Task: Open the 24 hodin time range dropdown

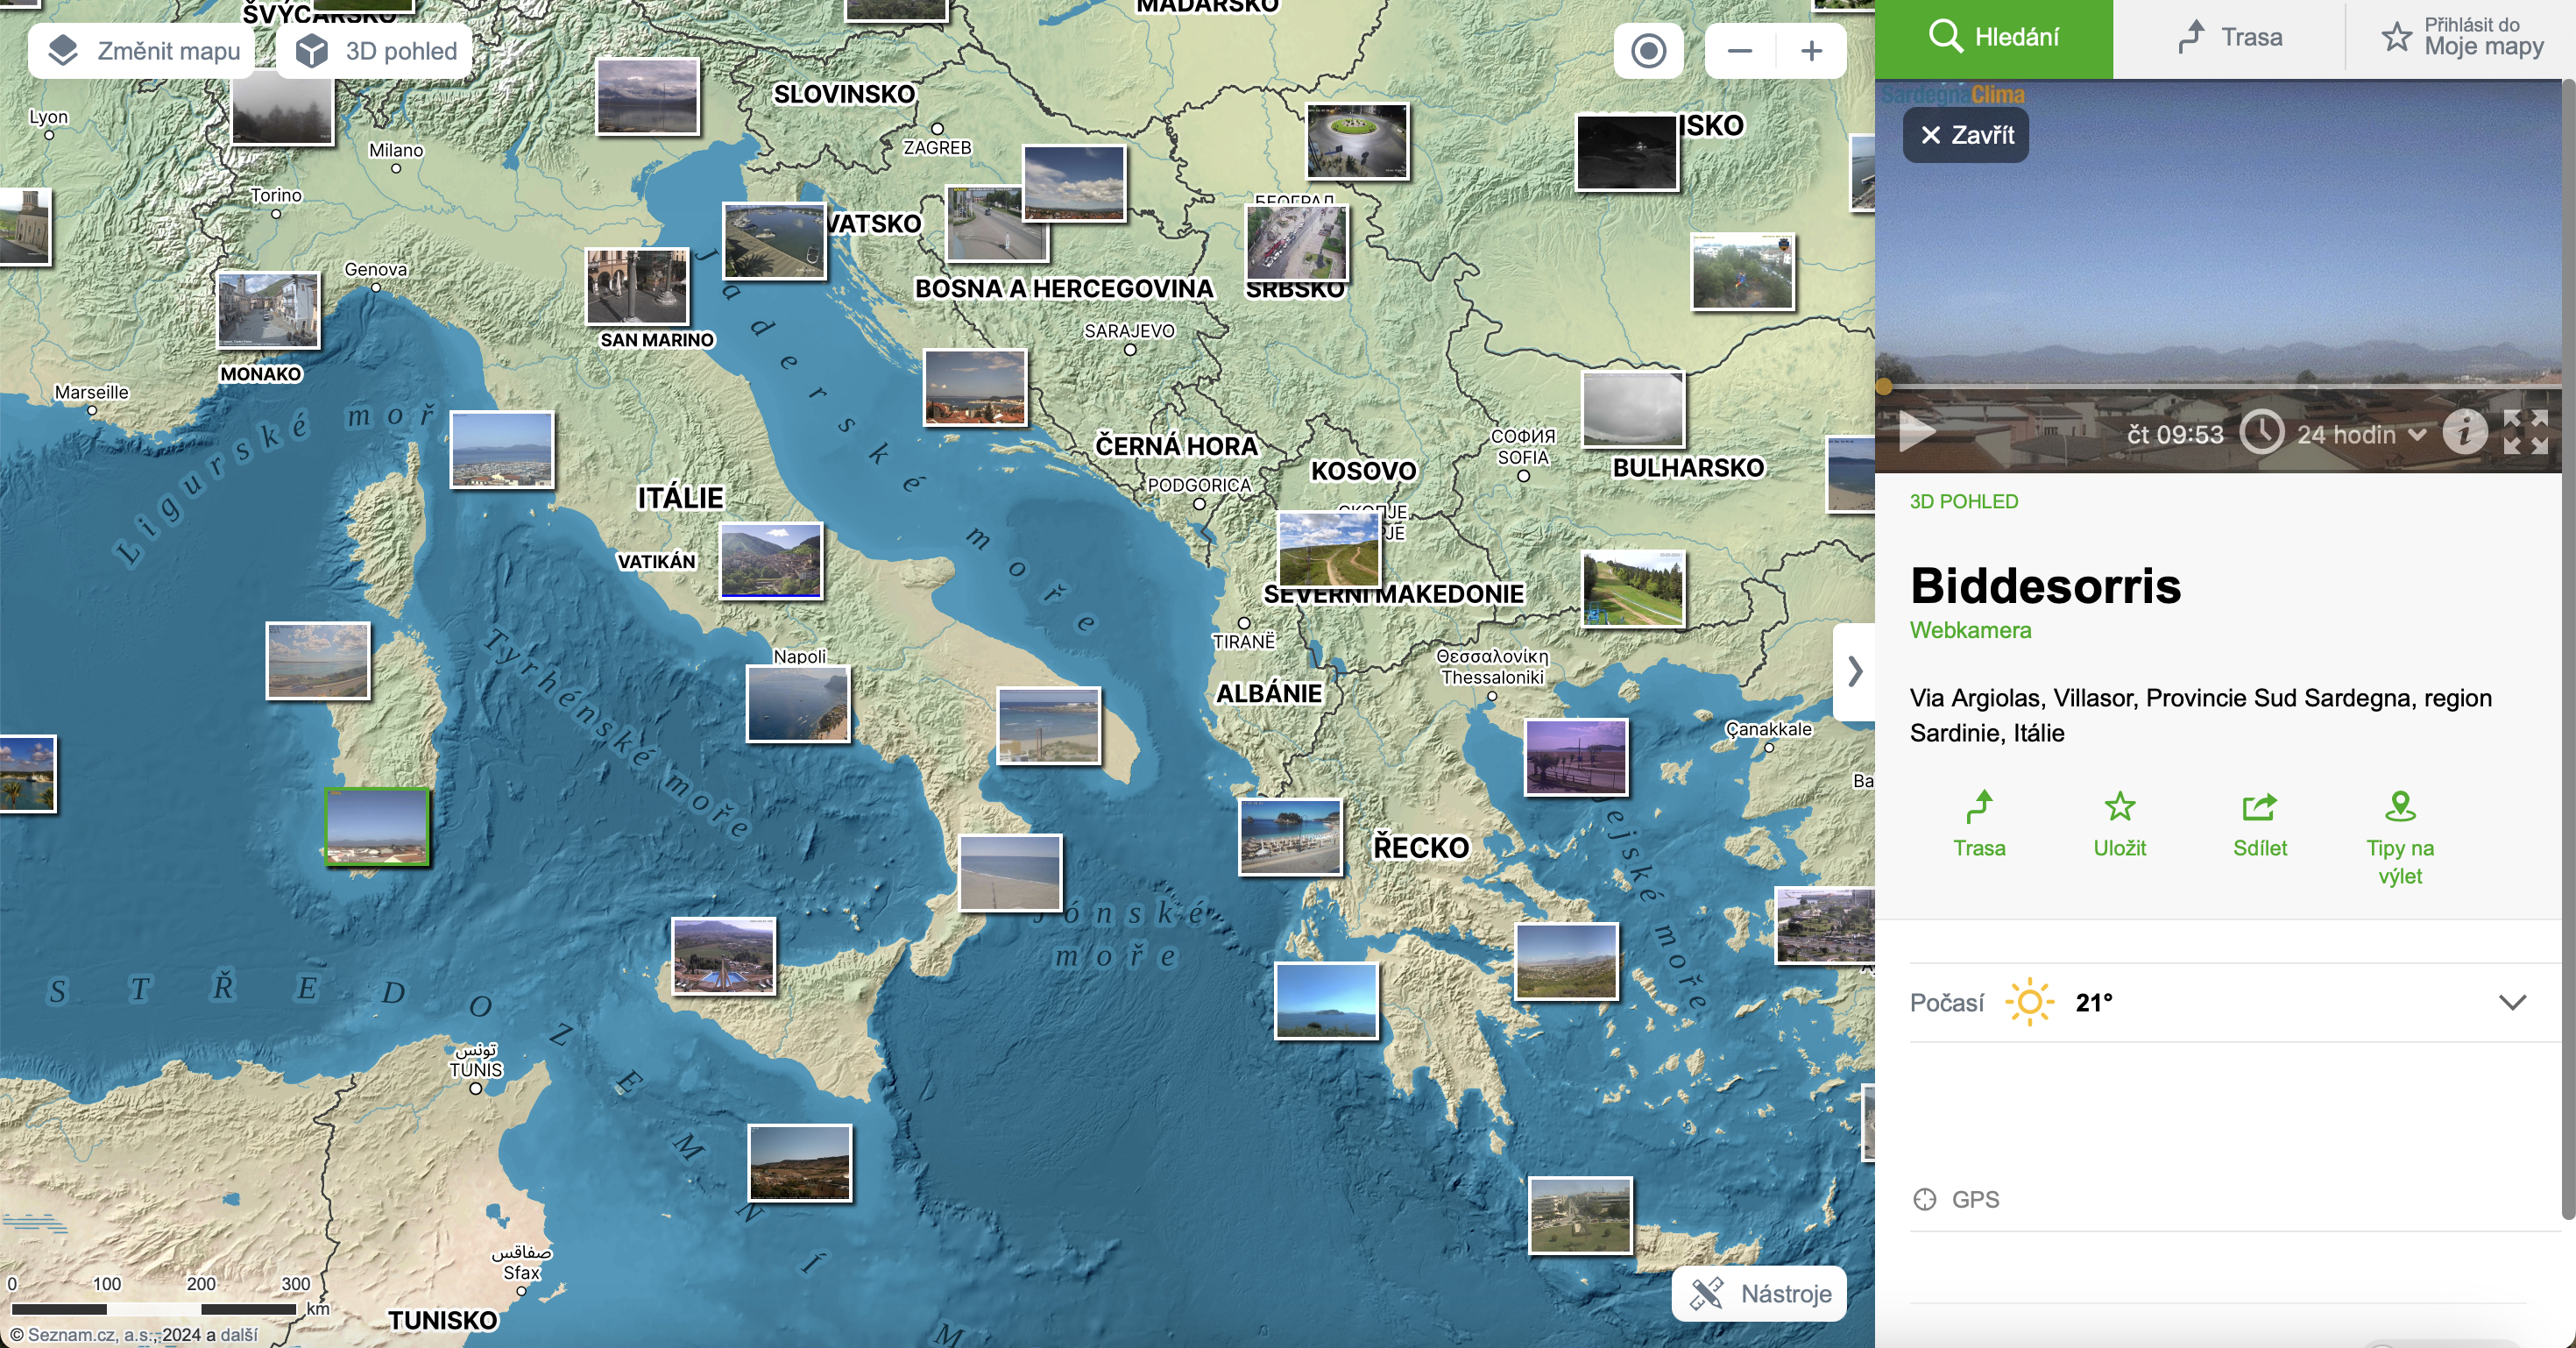Action: coord(2360,434)
